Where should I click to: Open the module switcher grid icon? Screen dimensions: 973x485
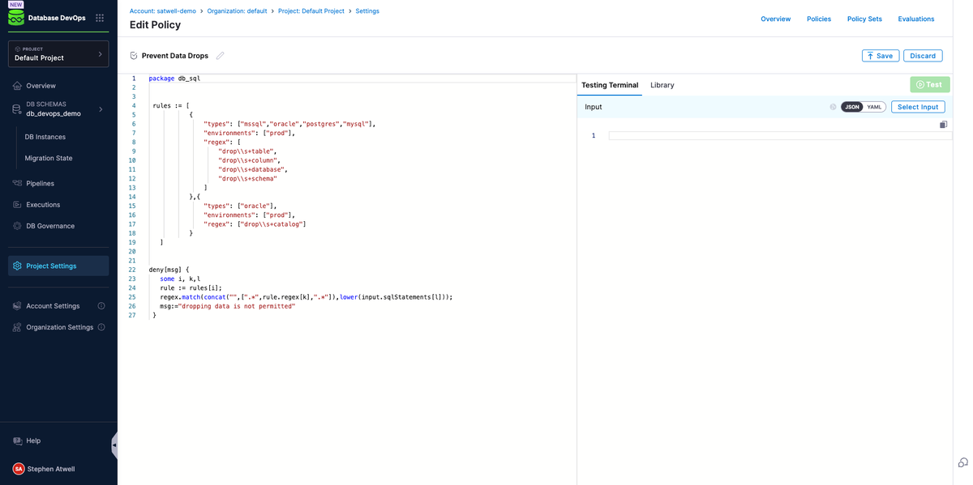tap(100, 18)
